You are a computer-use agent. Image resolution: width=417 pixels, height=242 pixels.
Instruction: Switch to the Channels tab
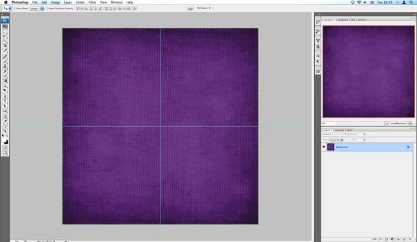[339, 130]
